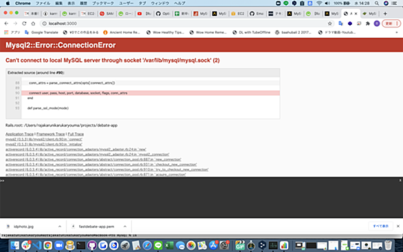Image resolution: width=403 pixels, height=252 pixels.
Task: Open Visual Studio Code from the Dock
Action: pos(36,245)
